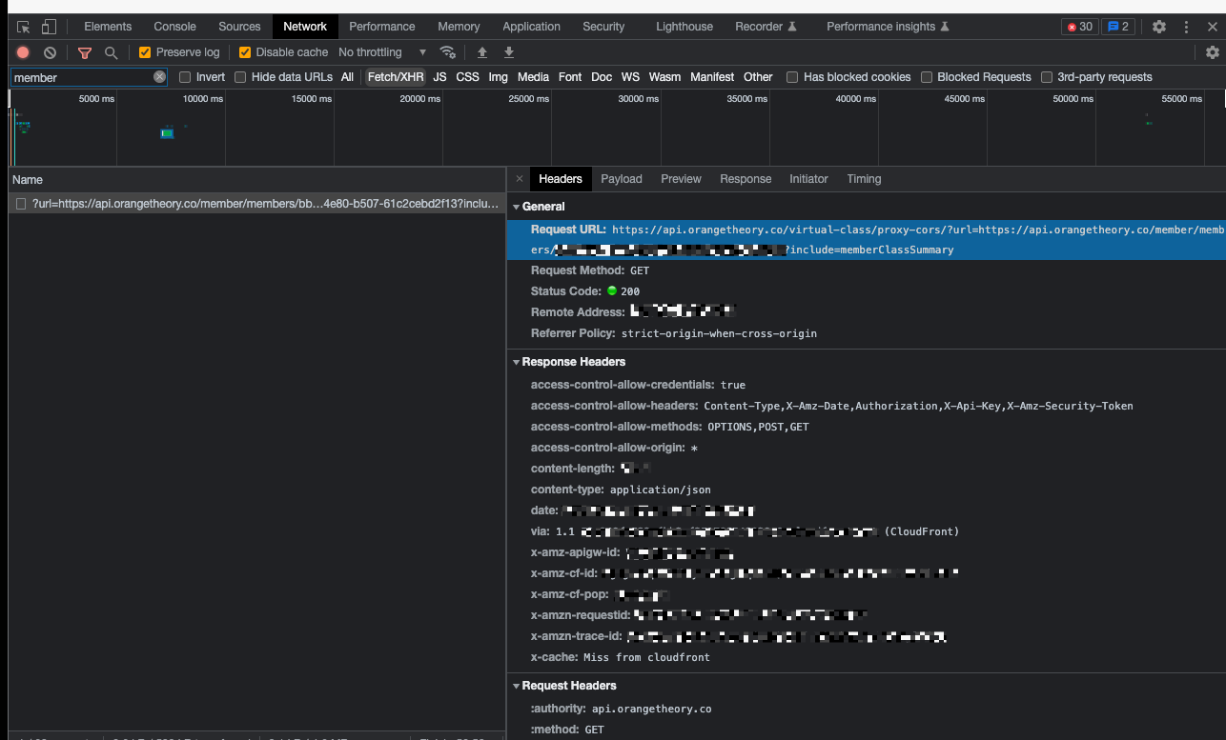Open Network panel settings gear
The image size is (1226, 740).
[1213, 52]
